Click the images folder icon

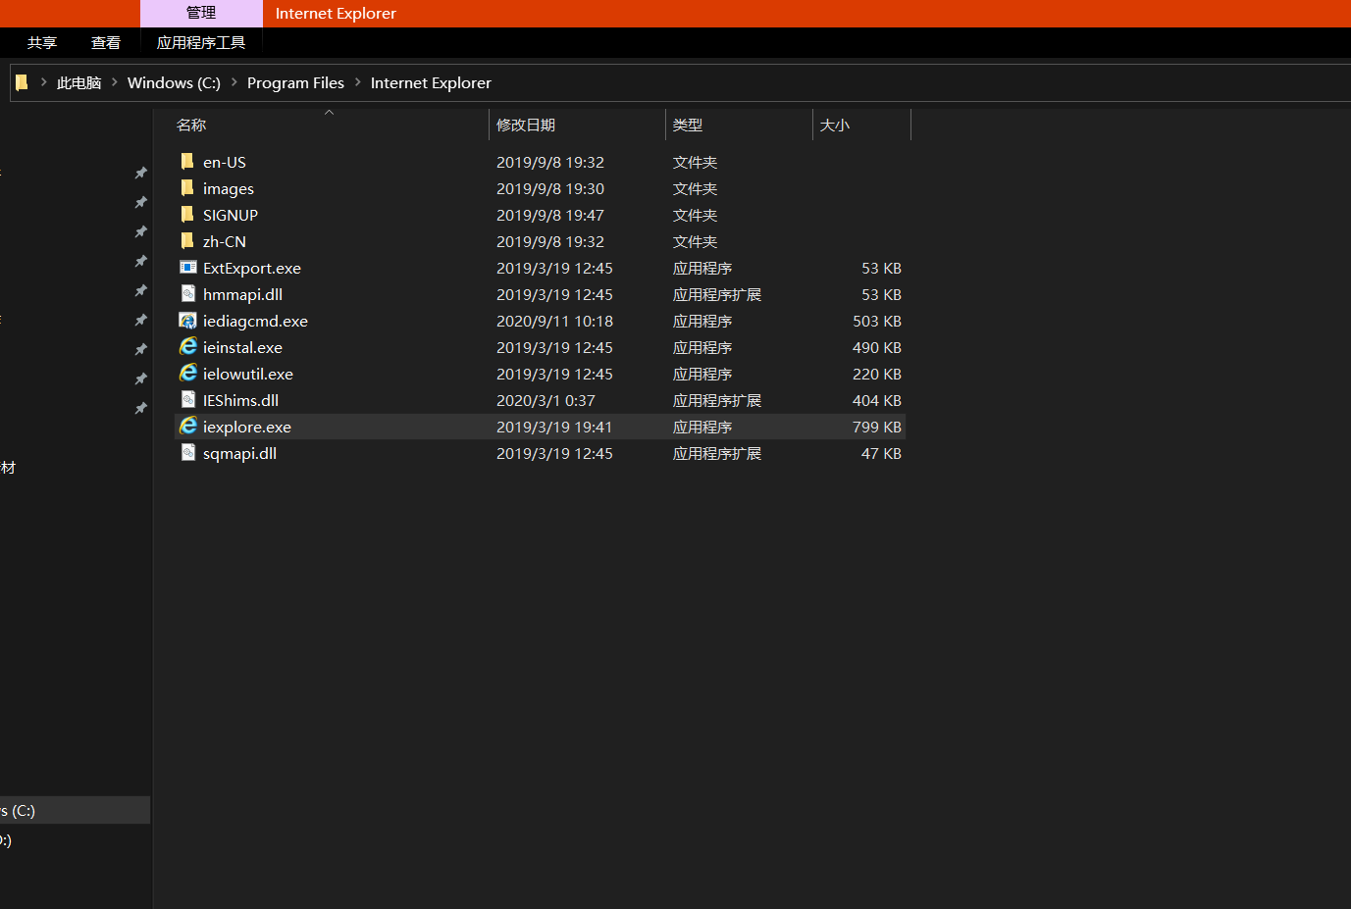187,188
